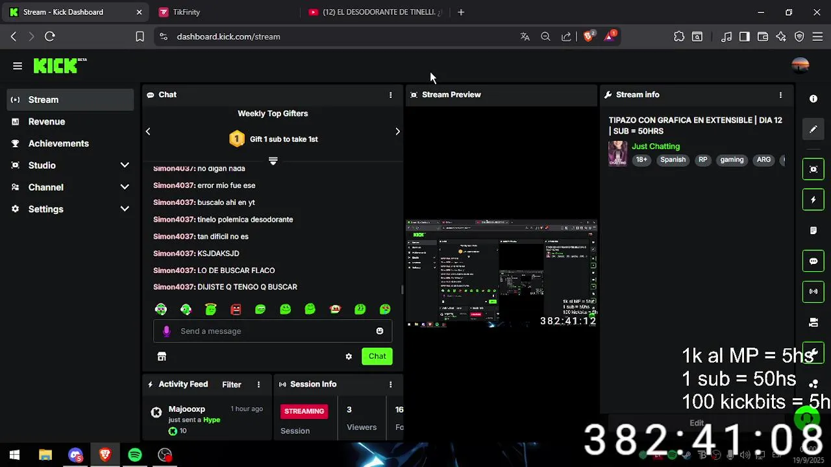Click Majoooxp in Activity Feed
The width and height of the screenshot is (831, 467).
pyautogui.click(x=186, y=409)
